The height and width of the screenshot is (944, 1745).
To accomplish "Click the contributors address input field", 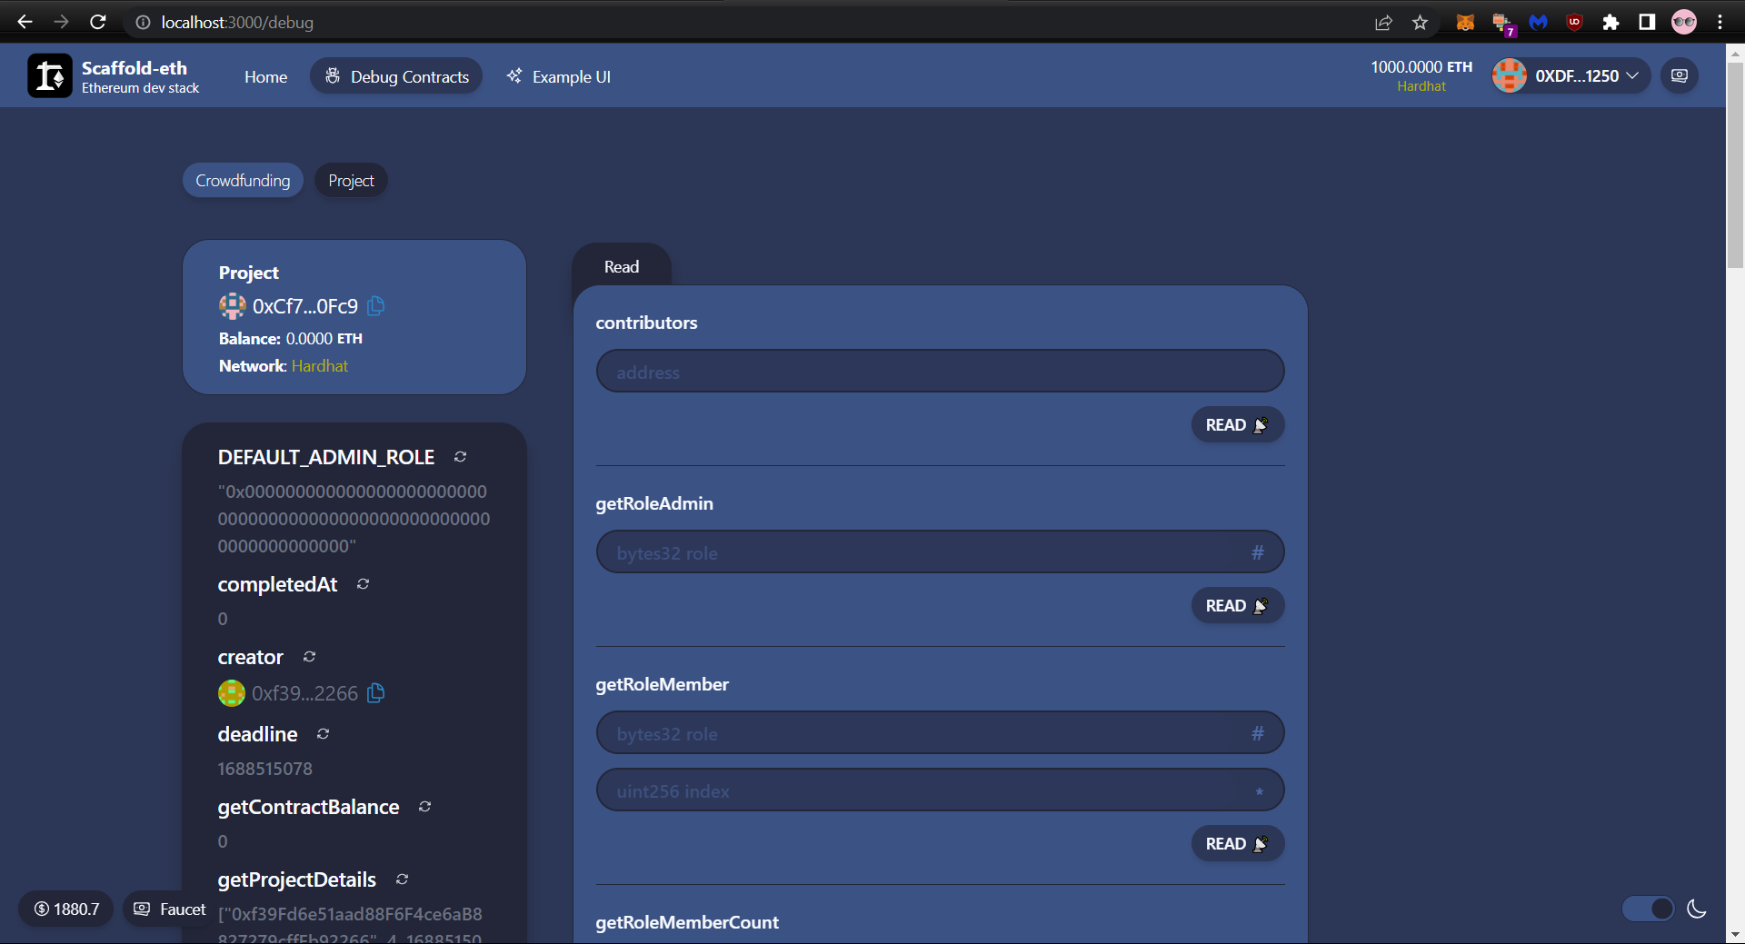I will tap(940, 371).
